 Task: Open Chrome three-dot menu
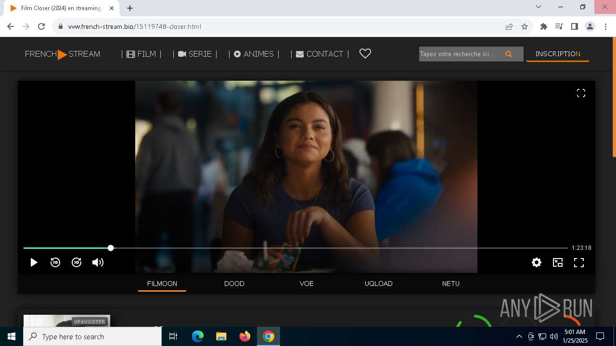click(x=605, y=26)
